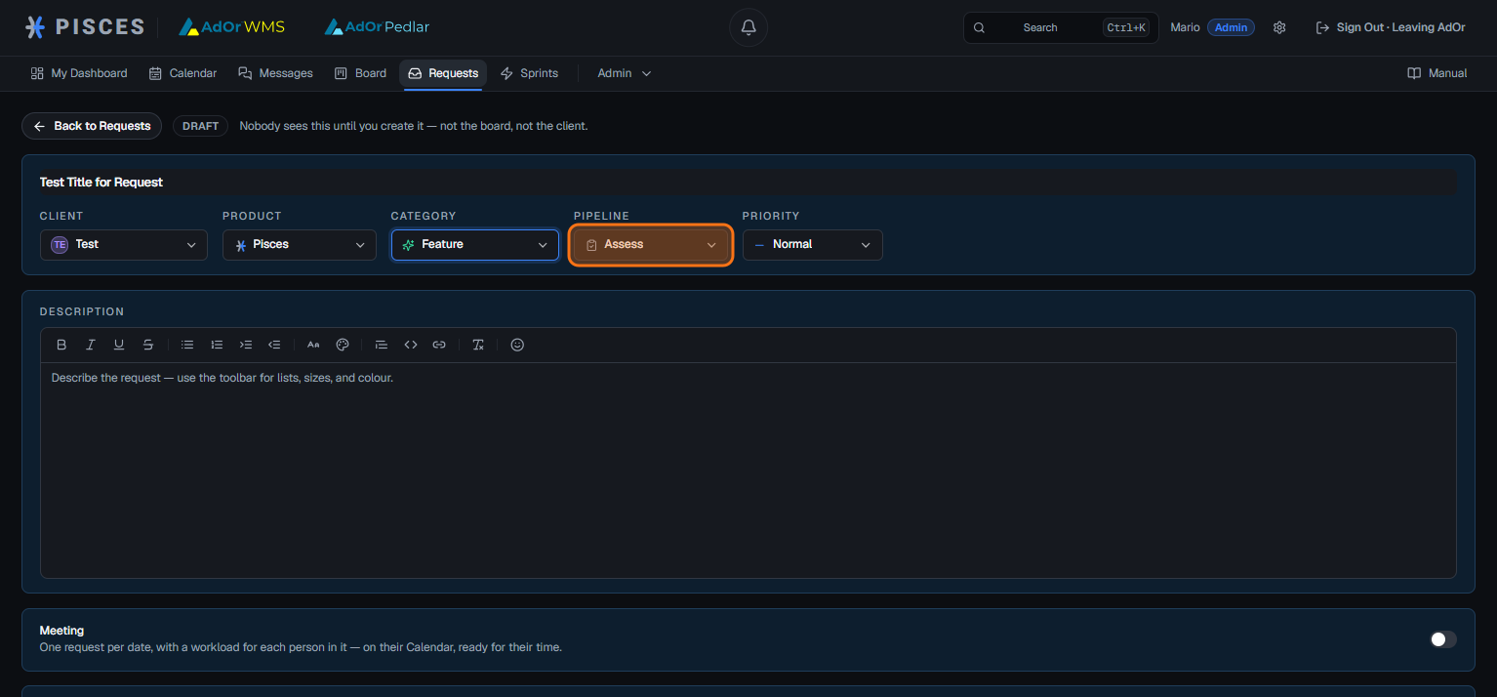This screenshot has height=697, width=1497.
Task: Open the text size tool
Action: tap(313, 345)
